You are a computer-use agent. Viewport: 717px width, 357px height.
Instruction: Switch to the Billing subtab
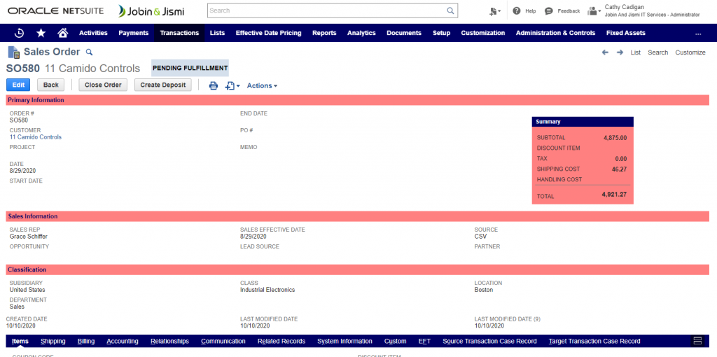click(x=86, y=341)
